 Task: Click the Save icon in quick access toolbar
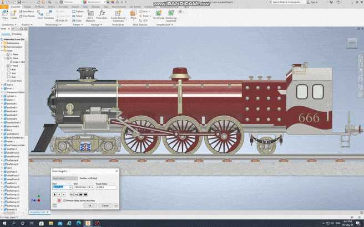pyautogui.click(x=19, y=2)
